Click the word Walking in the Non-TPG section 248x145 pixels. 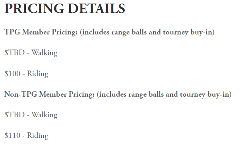tap(45, 115)
